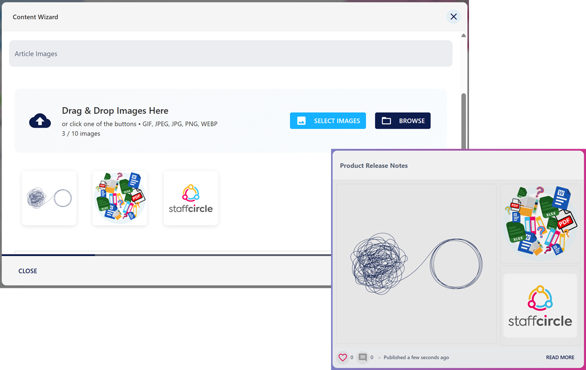Open the READ MORE link
The image size is (586, 370).
(x=560, y=357)
